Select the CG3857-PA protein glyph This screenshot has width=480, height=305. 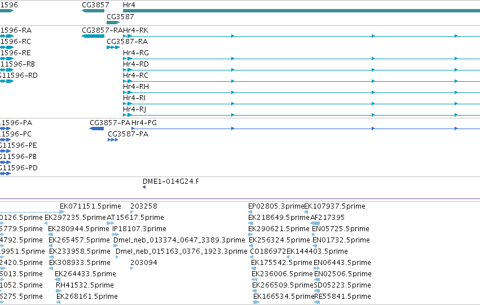tap(97, 129)
